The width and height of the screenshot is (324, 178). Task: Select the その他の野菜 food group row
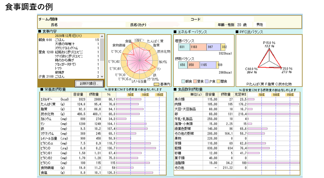tap(237, 133)
